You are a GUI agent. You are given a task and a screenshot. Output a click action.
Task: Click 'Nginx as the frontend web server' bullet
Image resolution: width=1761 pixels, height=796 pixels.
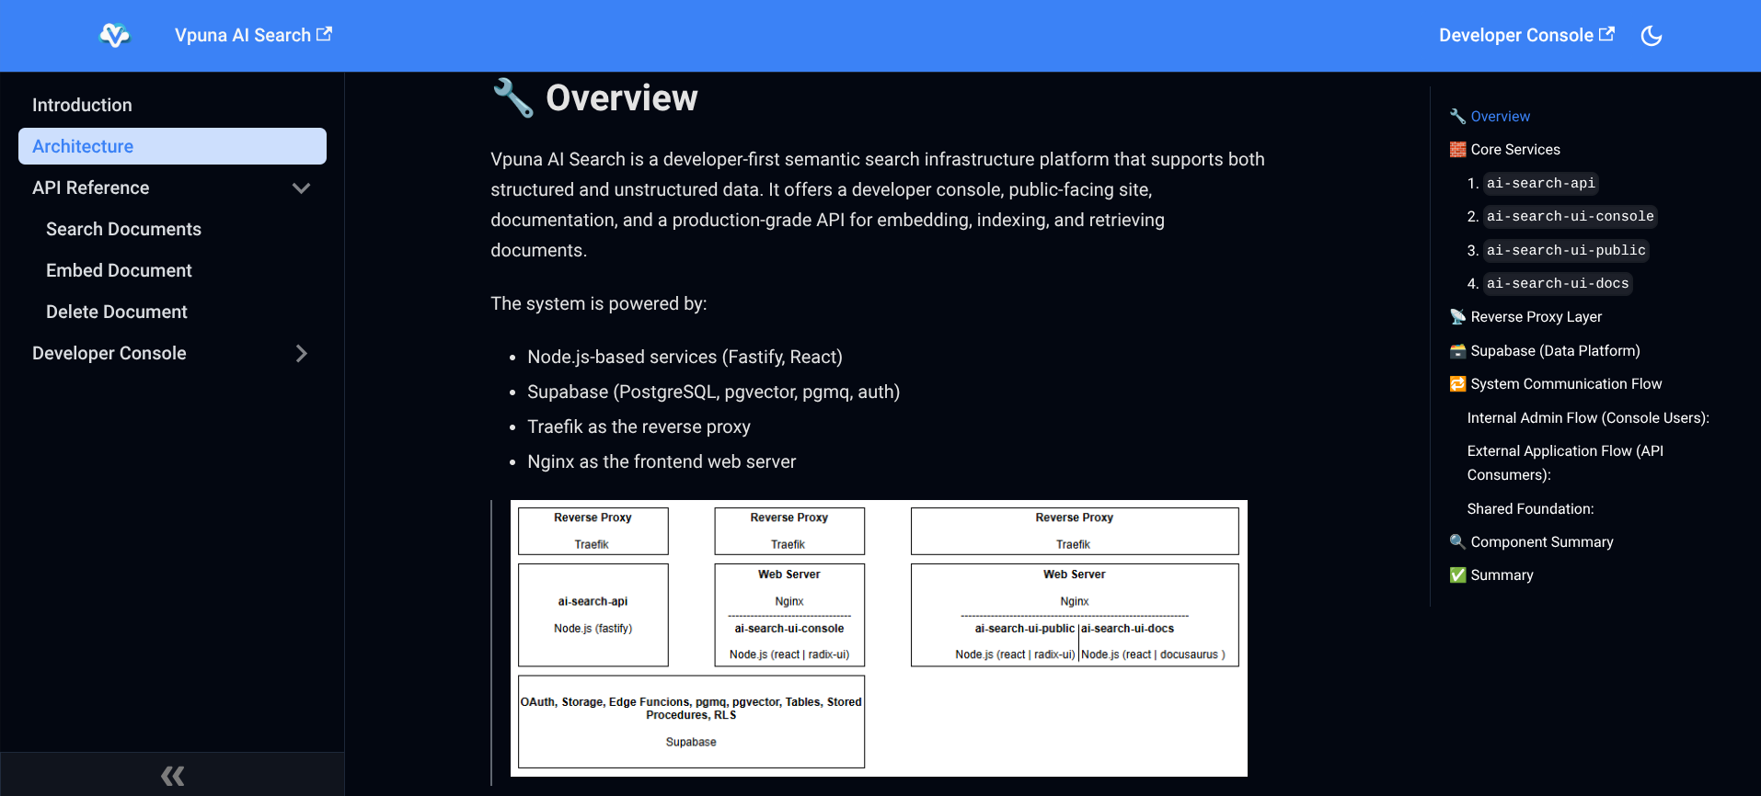662,461
